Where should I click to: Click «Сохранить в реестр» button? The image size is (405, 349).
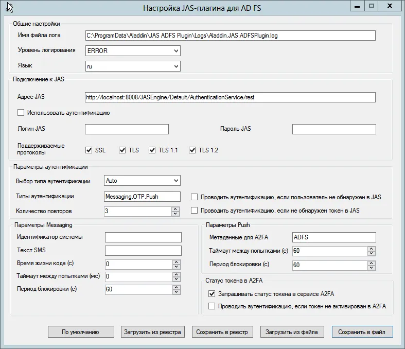click(x=222, y=332)
